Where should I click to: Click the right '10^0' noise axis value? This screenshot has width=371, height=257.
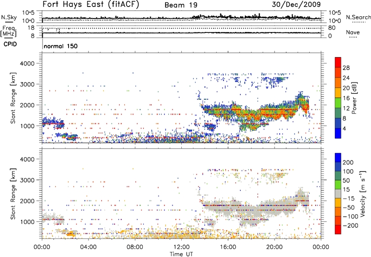334,21
